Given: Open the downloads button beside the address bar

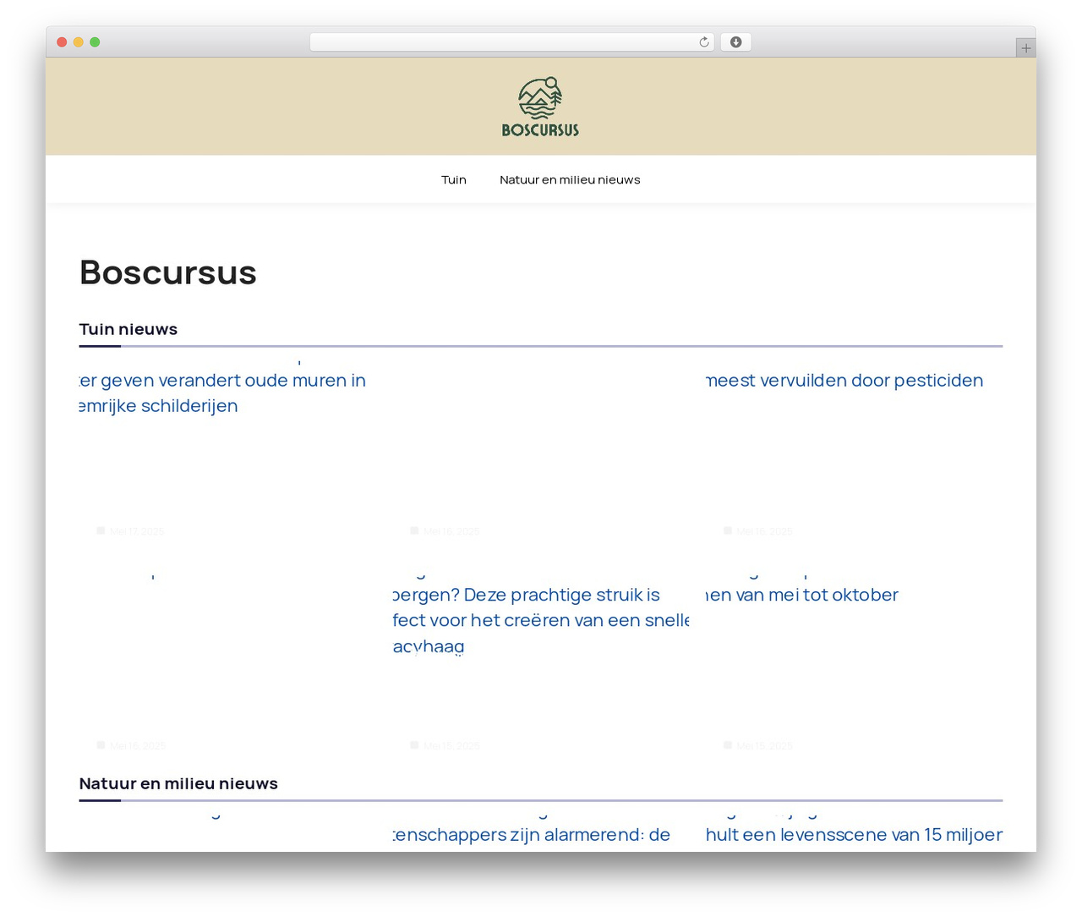Looking at the screenshot, I should pyautogui.click(x=735, y=42).
